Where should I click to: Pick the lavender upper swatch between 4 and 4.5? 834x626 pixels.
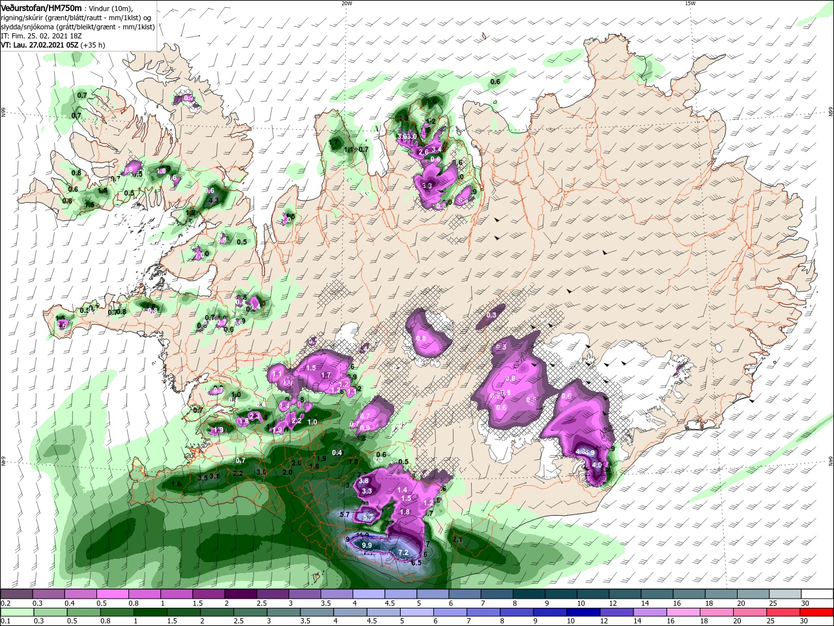coord(369,594)
